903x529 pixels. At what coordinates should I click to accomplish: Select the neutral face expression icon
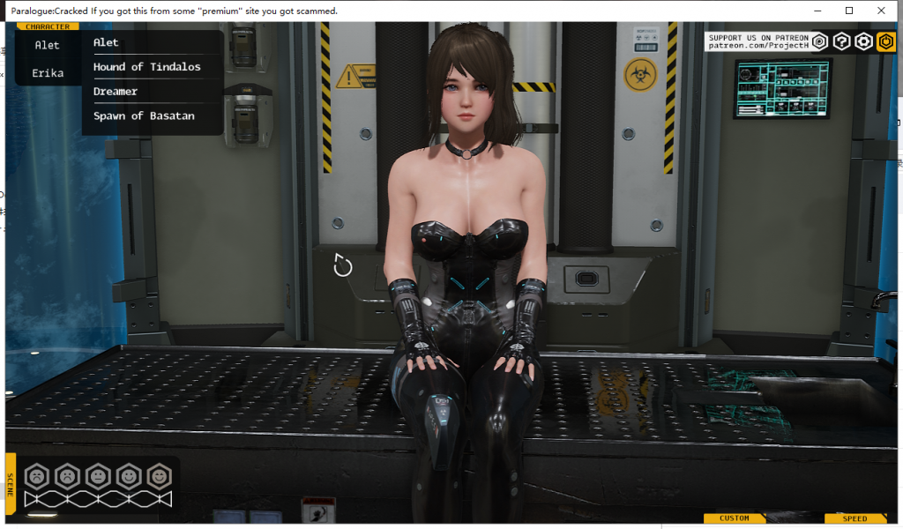pos(98,477)
